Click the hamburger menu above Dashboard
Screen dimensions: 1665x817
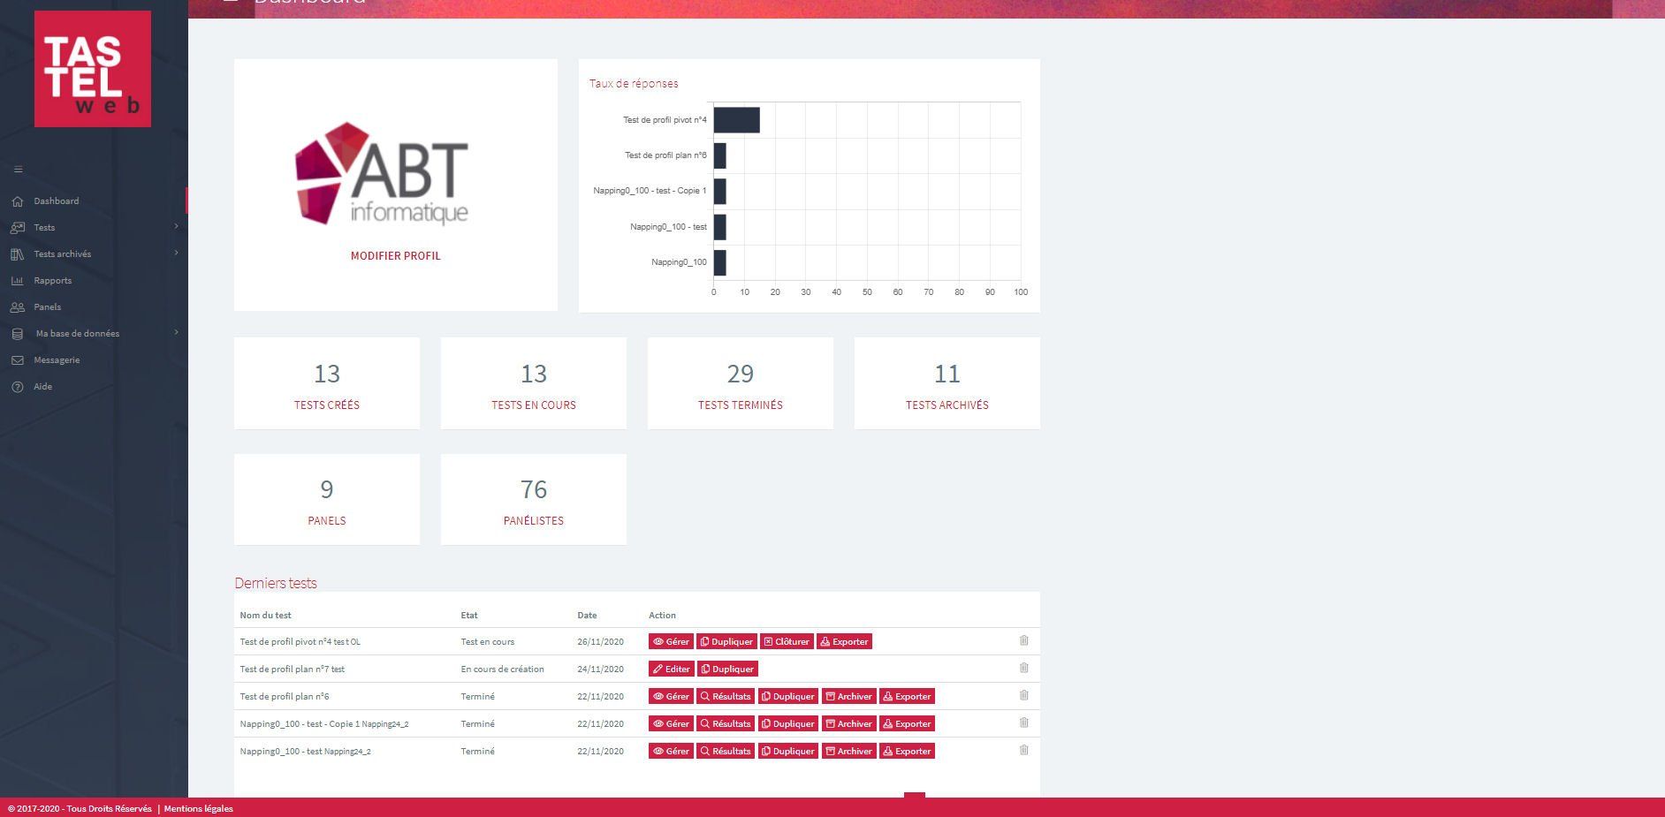coord(19,170)
